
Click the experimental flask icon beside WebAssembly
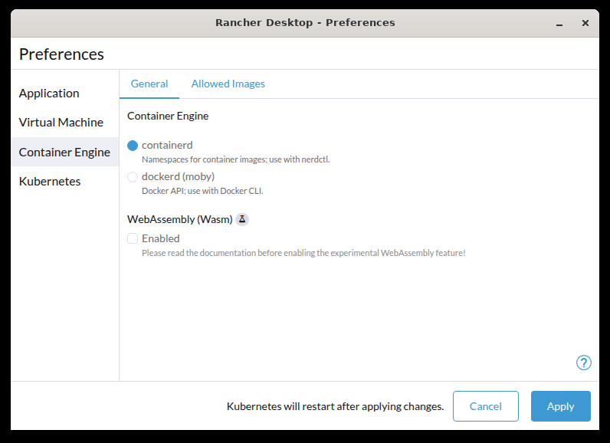(x=242, y=219)
